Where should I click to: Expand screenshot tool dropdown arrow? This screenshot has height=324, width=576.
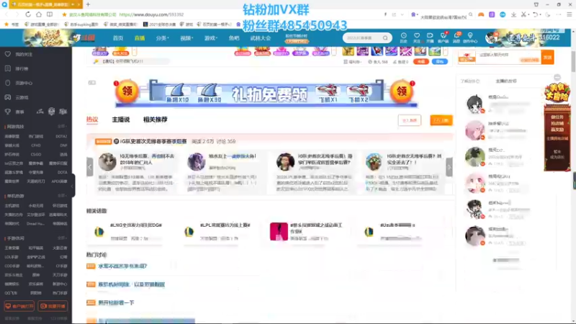tap(528, 14)
